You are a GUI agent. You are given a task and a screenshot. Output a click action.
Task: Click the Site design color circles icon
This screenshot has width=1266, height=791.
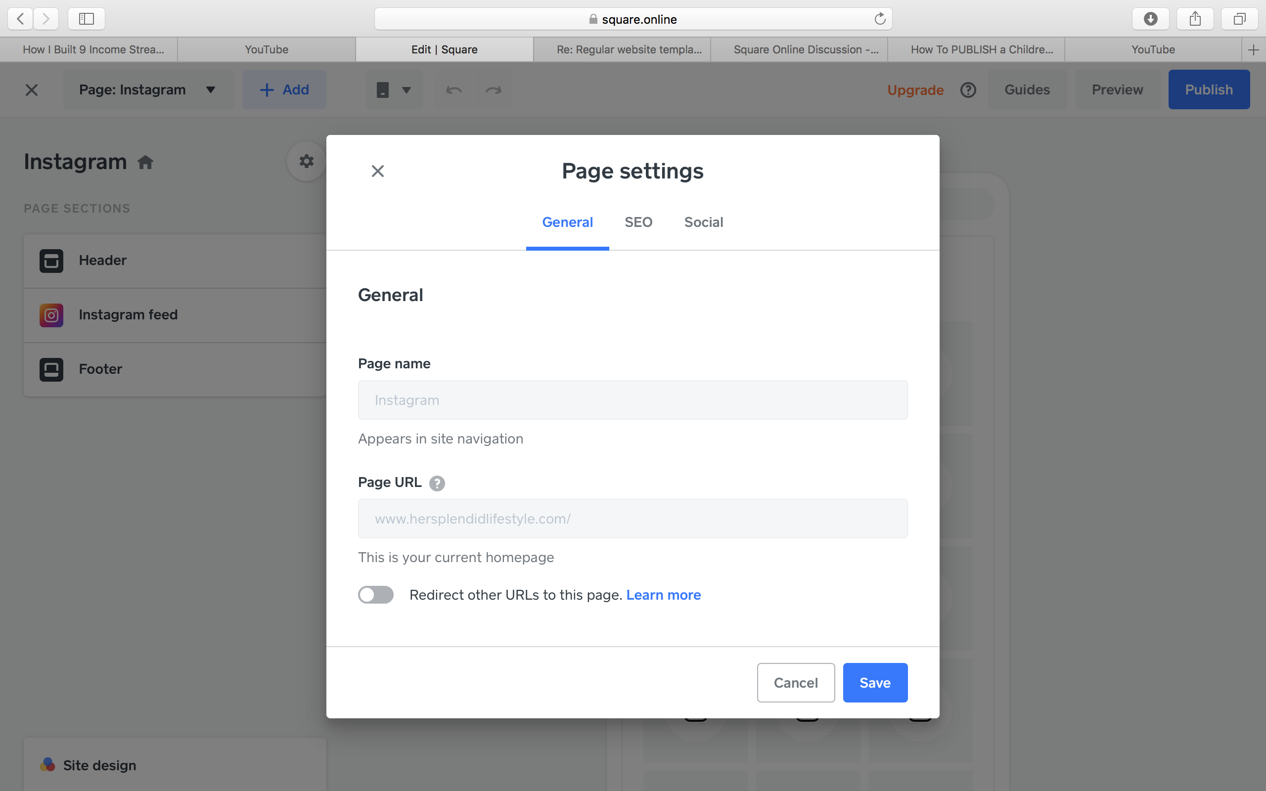(47, 765)
